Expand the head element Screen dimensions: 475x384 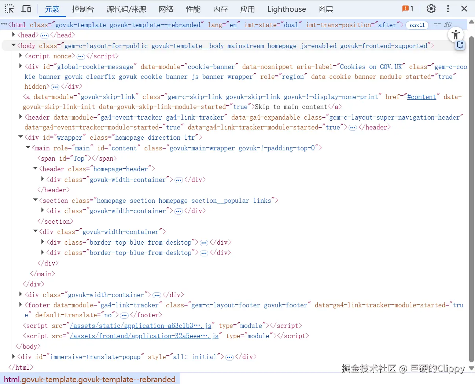click(x=14, y=35)
